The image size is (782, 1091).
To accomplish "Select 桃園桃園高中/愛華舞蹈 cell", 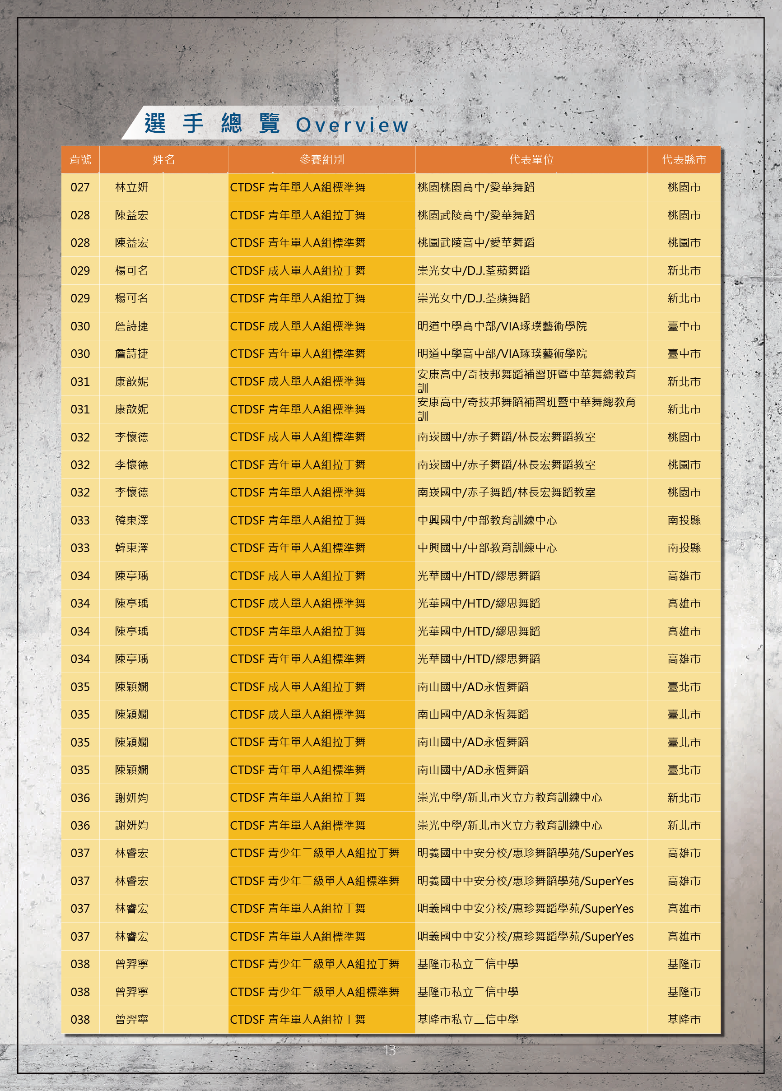I will (531, 188).
